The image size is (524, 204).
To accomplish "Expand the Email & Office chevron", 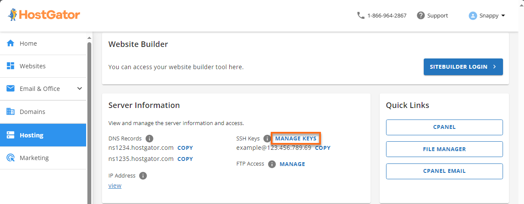I will pos(79,89).
